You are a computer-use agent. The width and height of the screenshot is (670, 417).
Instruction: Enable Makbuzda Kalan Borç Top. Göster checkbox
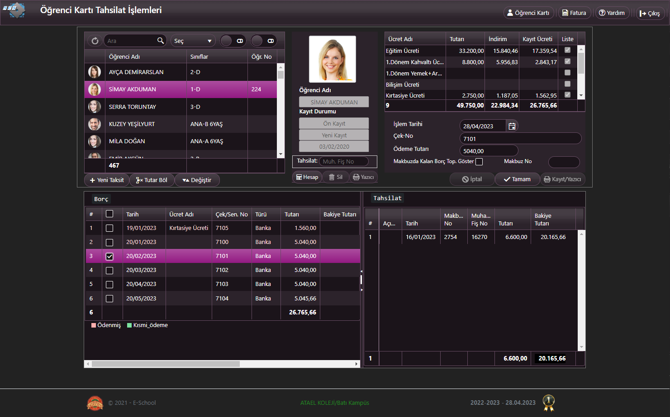[479, 162]
